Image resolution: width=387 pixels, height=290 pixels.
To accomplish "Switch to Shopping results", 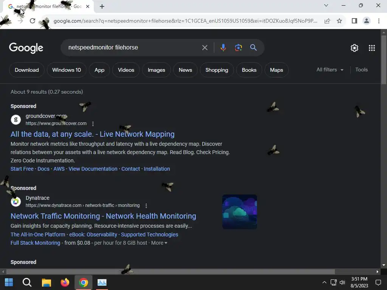I will tap(217, 70).
